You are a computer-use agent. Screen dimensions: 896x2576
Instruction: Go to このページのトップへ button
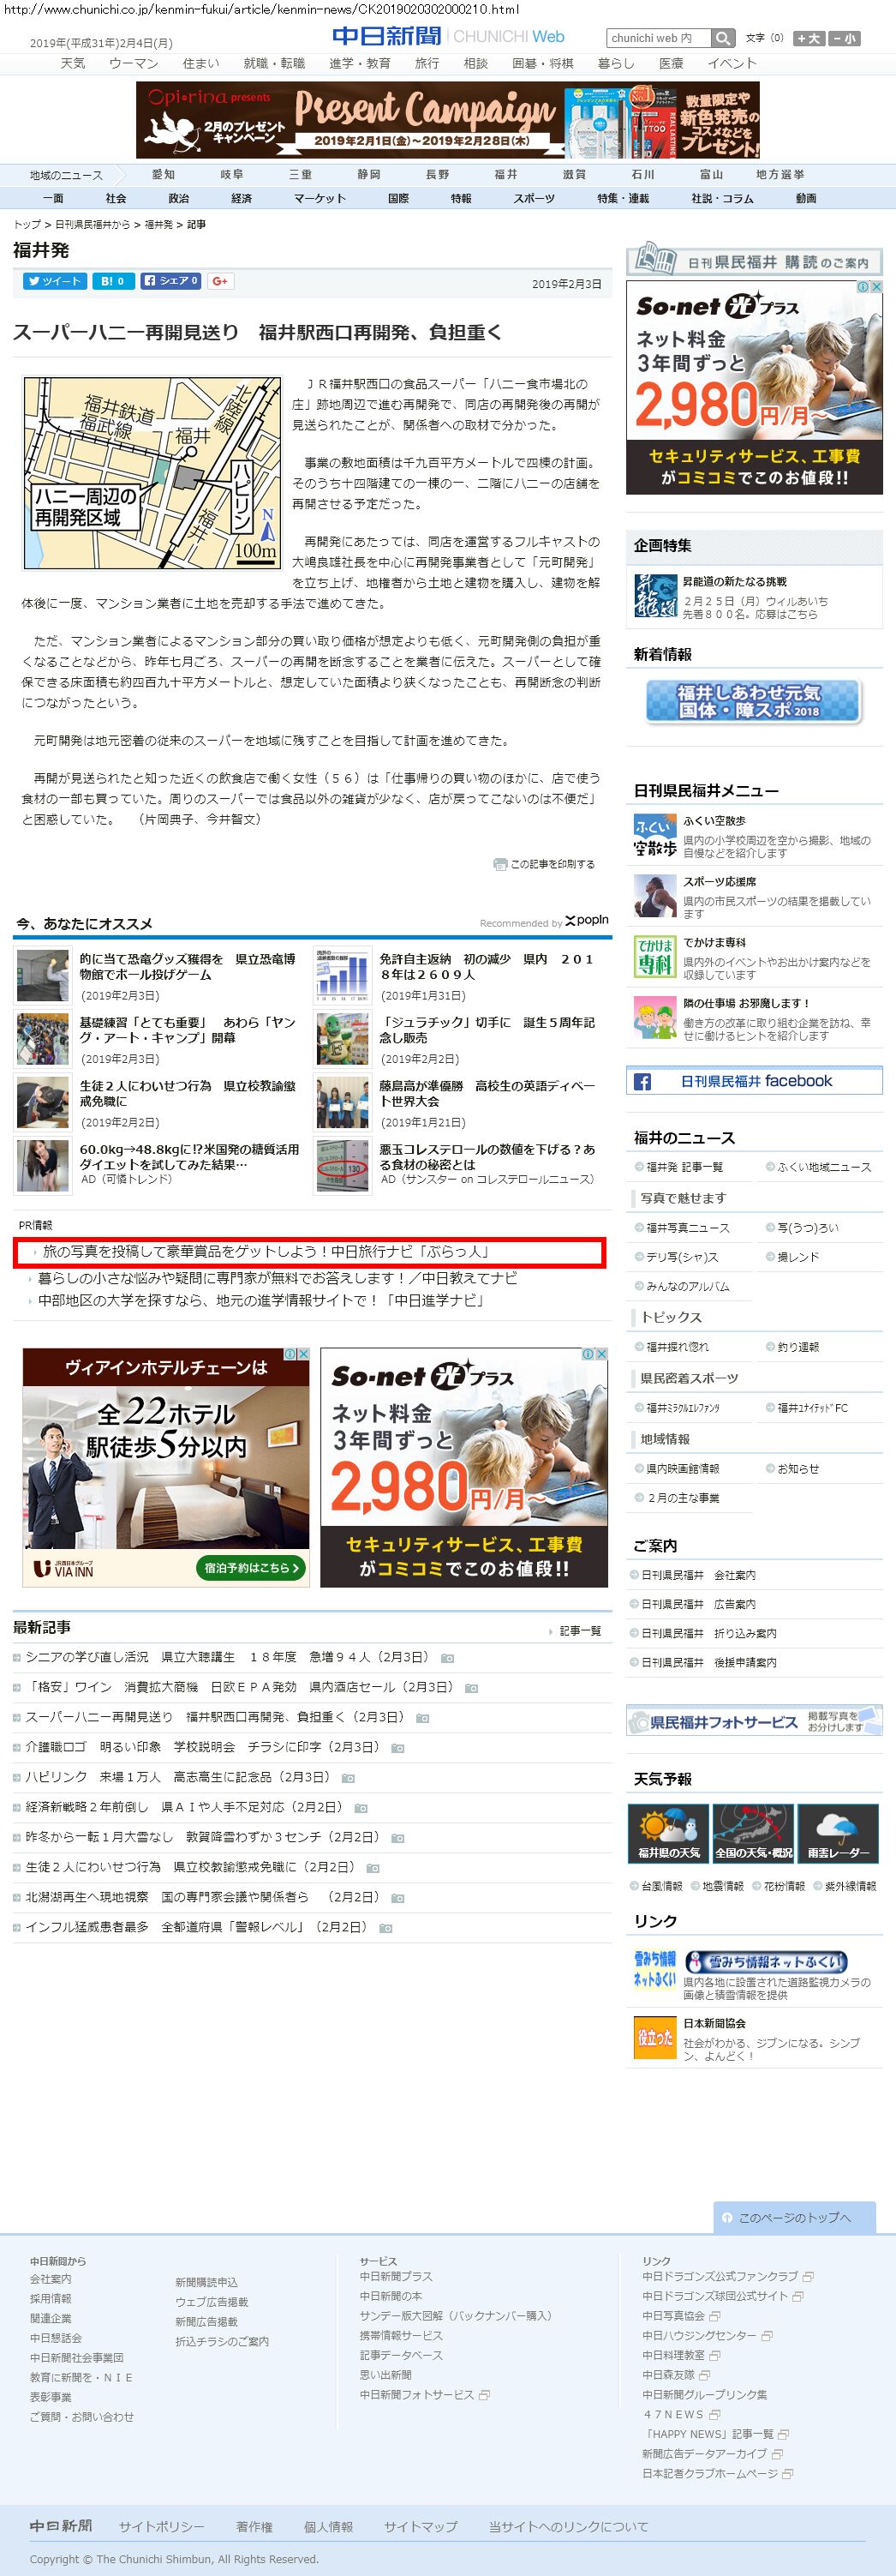[x=794, y=2217]
